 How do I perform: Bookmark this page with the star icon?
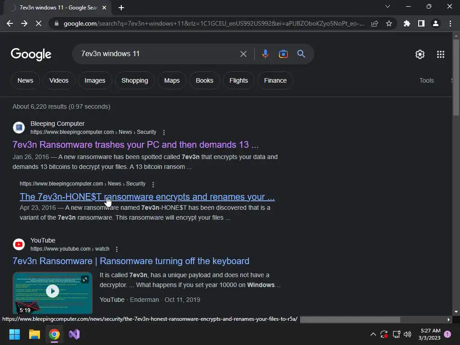(x=389, y=23)
